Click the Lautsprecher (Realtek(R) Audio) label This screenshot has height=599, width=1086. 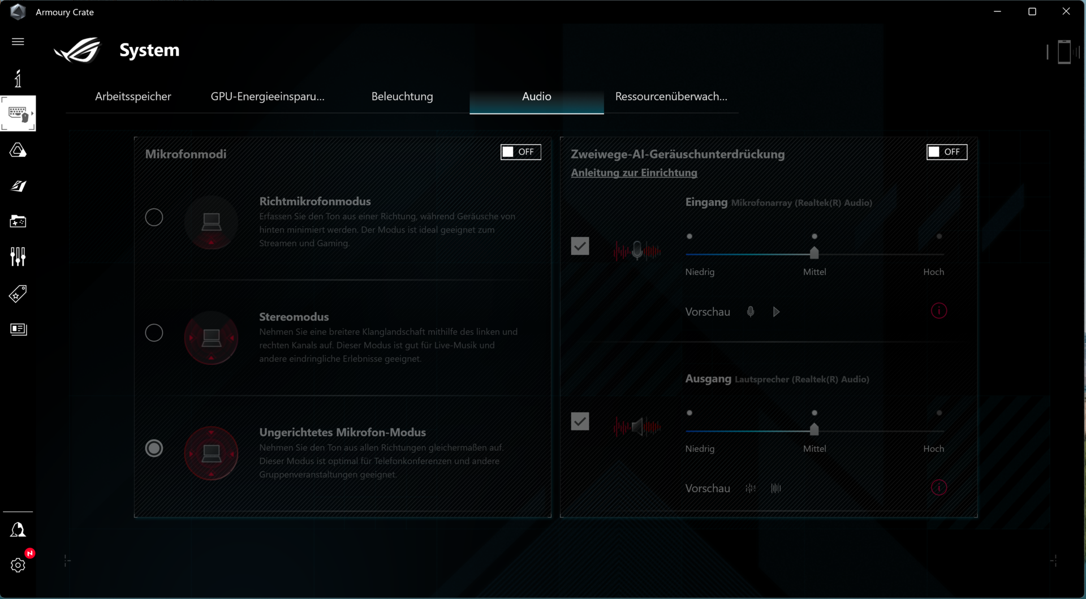[x=802, y=380]
